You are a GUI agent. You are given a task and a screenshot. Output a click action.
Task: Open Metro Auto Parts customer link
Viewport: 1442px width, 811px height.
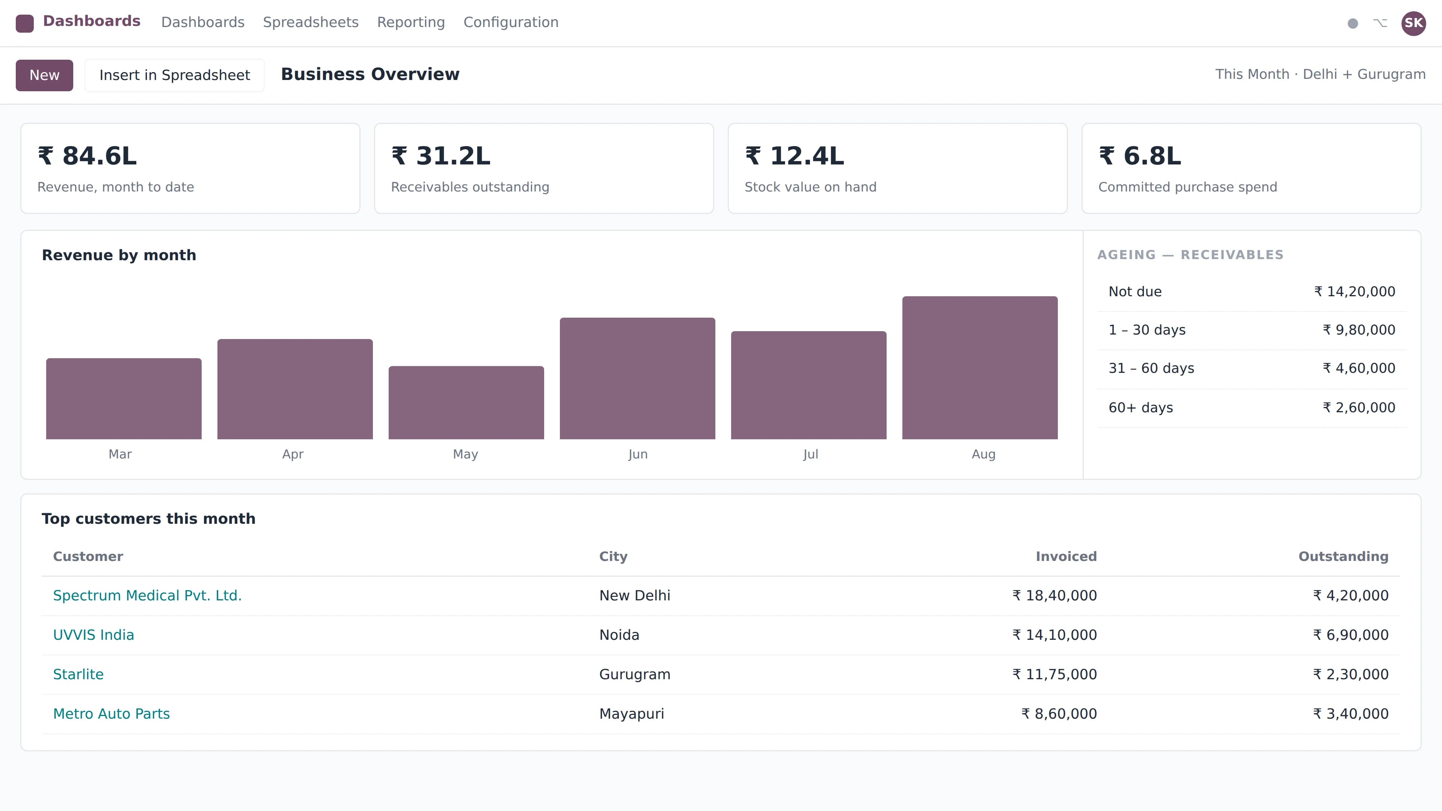click(x=112, y=714)
